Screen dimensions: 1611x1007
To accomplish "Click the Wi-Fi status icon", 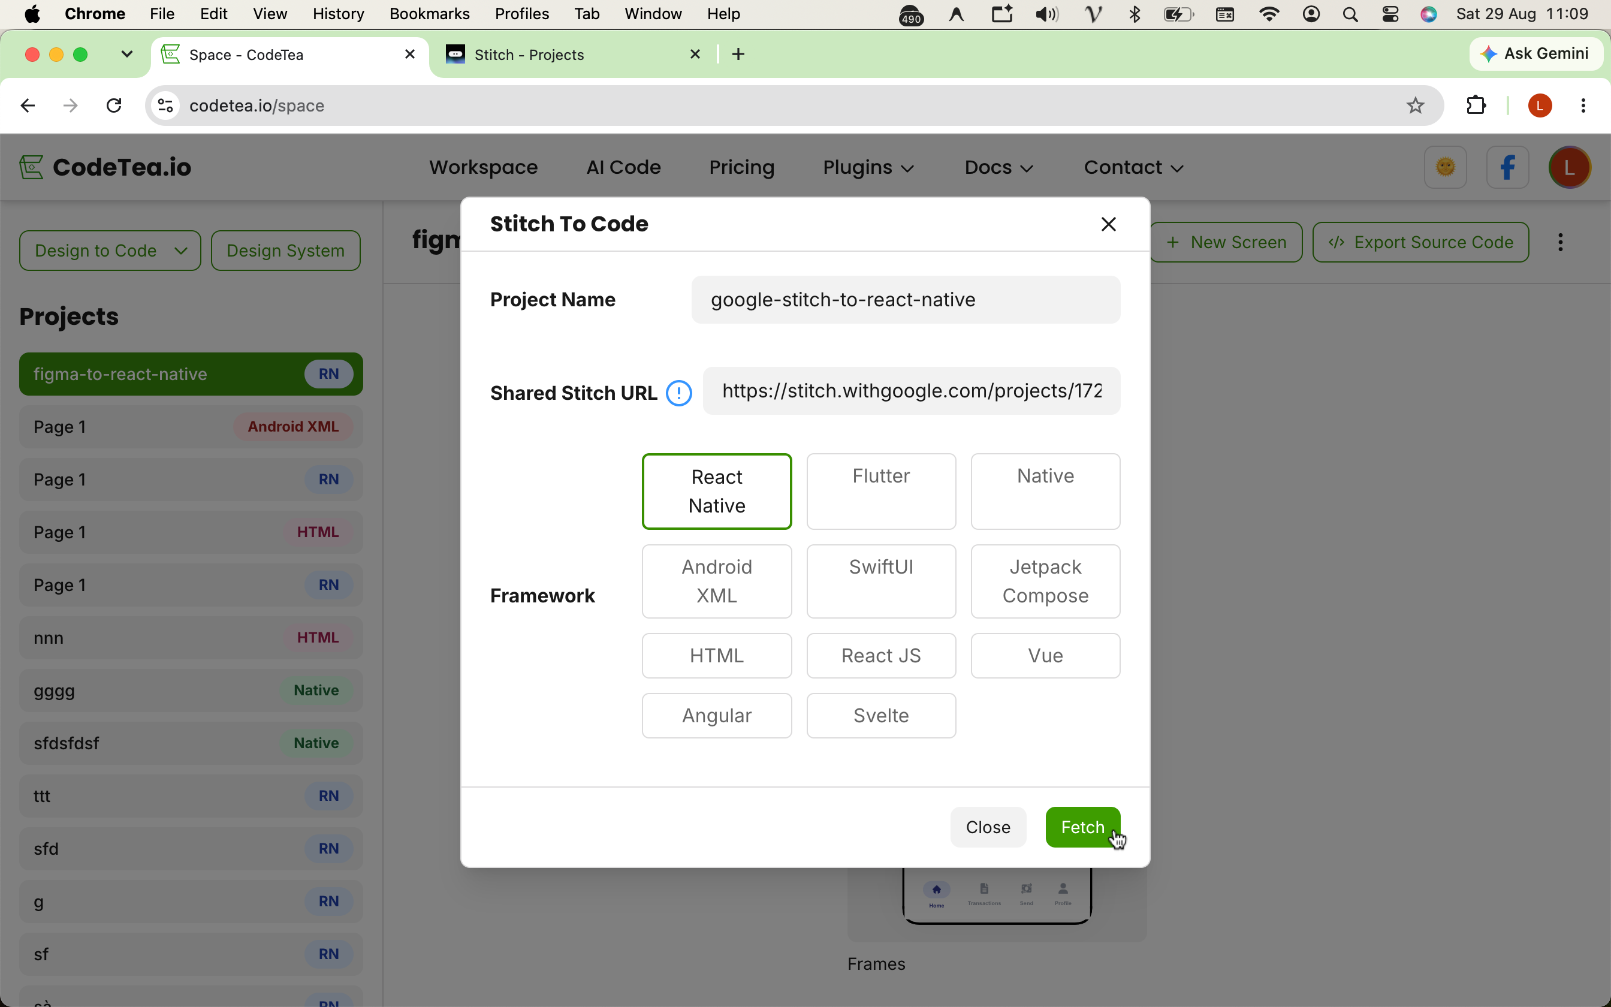I will 1269,14.
